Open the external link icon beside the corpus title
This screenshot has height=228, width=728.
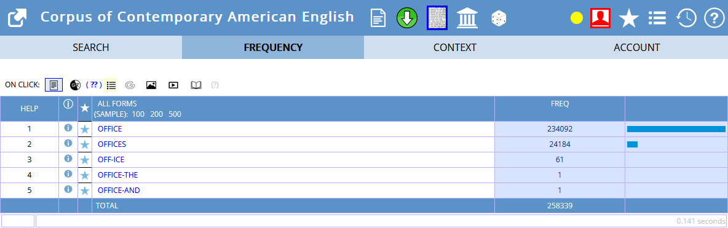(17, 18)
